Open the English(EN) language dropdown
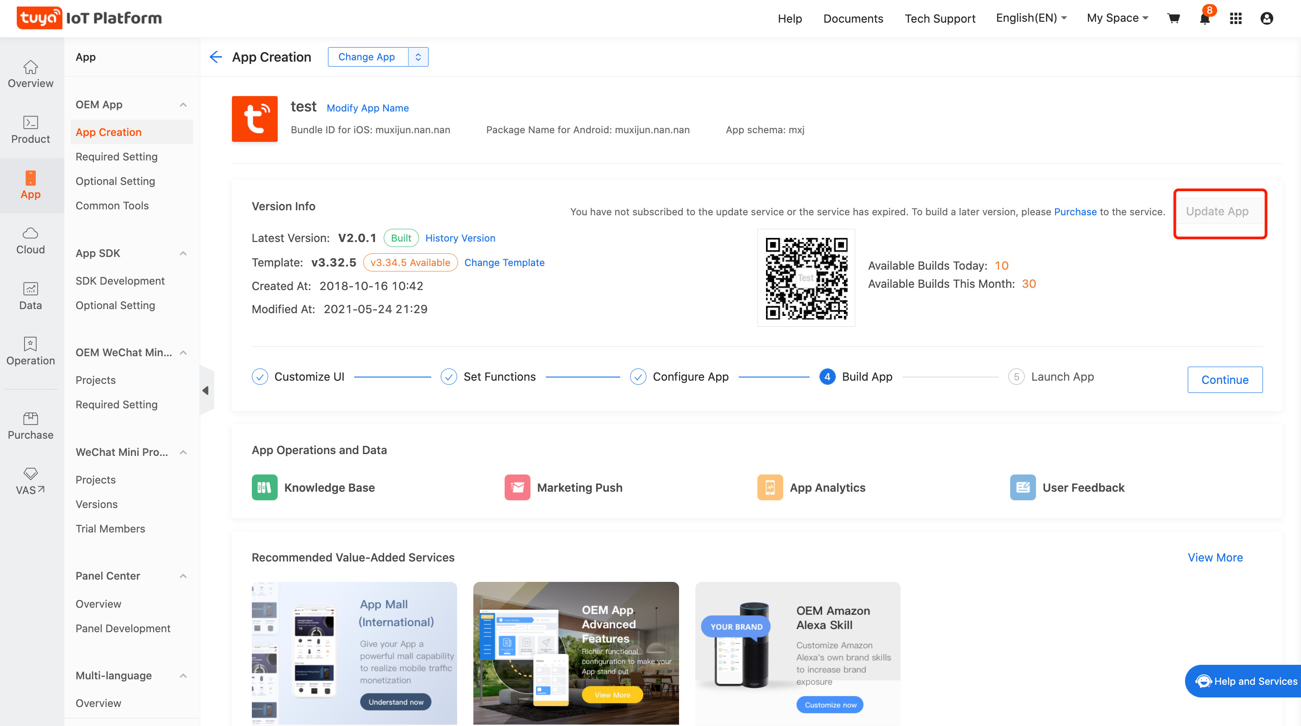The height and width of the screenshot is (726, 1301). click(1031, 18)
